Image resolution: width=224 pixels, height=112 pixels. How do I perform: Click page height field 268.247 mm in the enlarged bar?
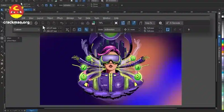52,31
